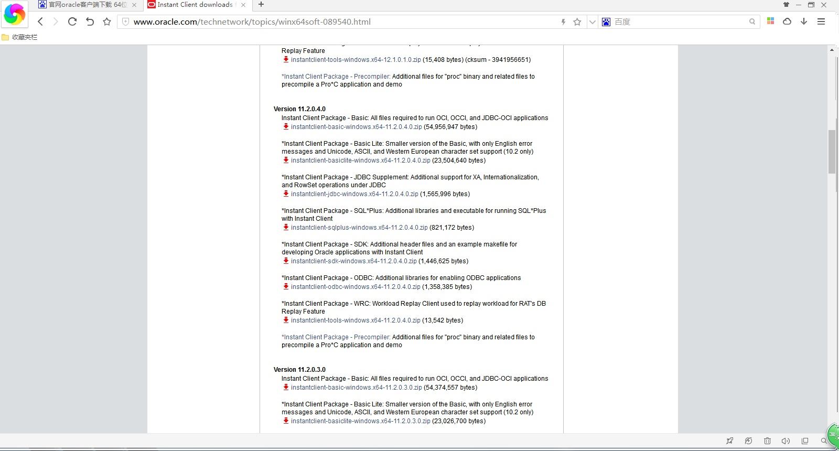Image resolution: width=839 pixels, height=451 pixels.
Task: Open the status bar circle-plus tool icon
Action: tap(748, 441)
